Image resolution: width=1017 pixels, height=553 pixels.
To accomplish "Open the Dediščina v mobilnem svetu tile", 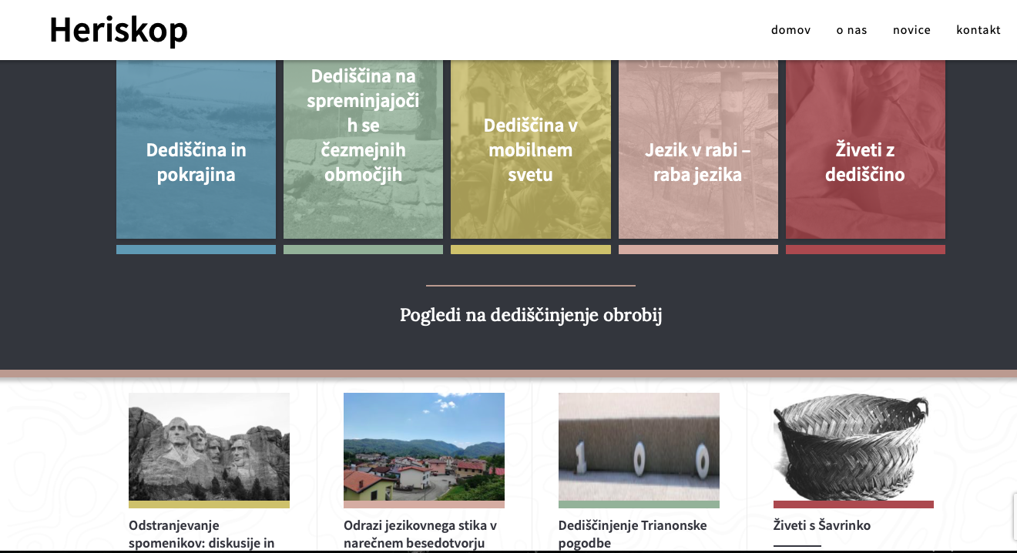I will (x=531, y=149).
